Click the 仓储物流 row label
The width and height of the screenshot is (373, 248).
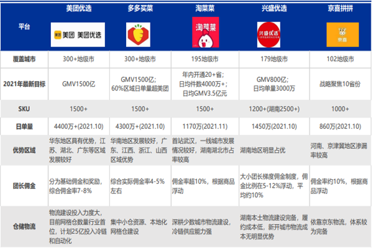pyautogui.click(x=24, y=226)
